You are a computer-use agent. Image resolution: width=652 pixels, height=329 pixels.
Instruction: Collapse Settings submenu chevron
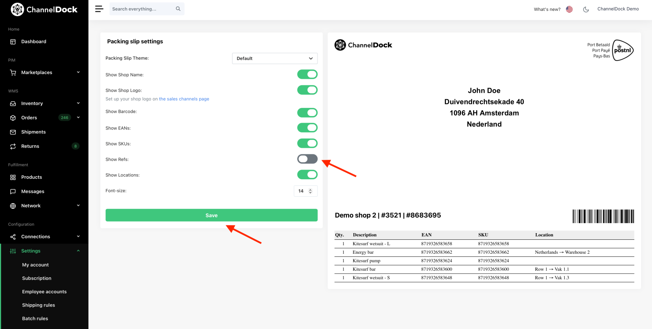(x=78, y=251)
